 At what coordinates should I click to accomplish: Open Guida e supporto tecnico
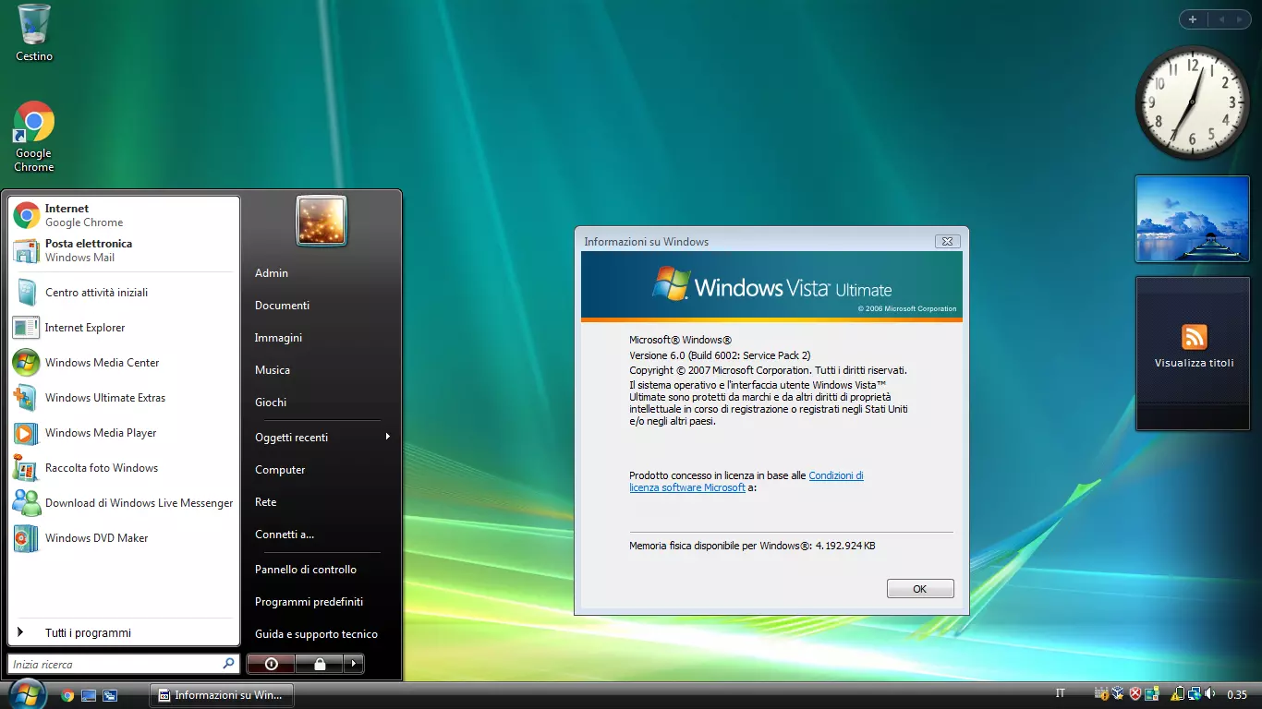click(316, 634)
